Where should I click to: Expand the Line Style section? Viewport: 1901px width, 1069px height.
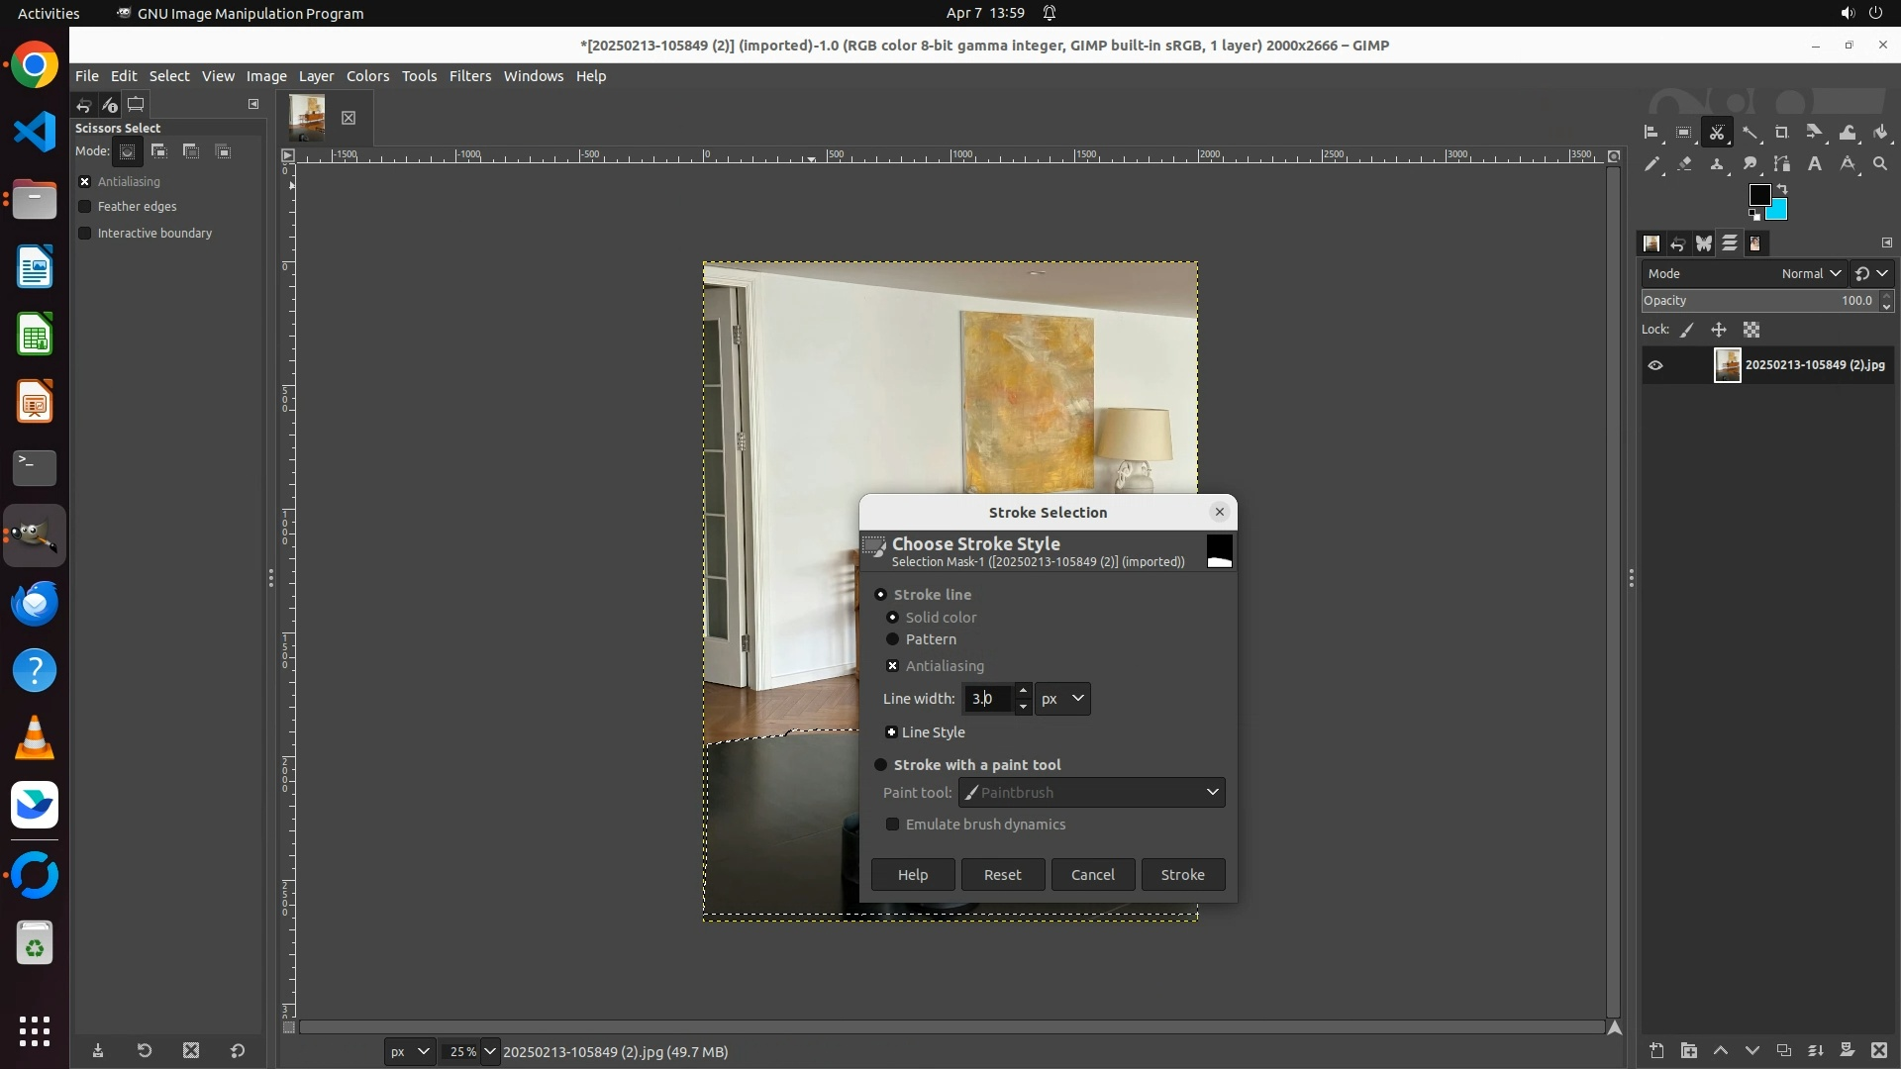pos(891,732)
